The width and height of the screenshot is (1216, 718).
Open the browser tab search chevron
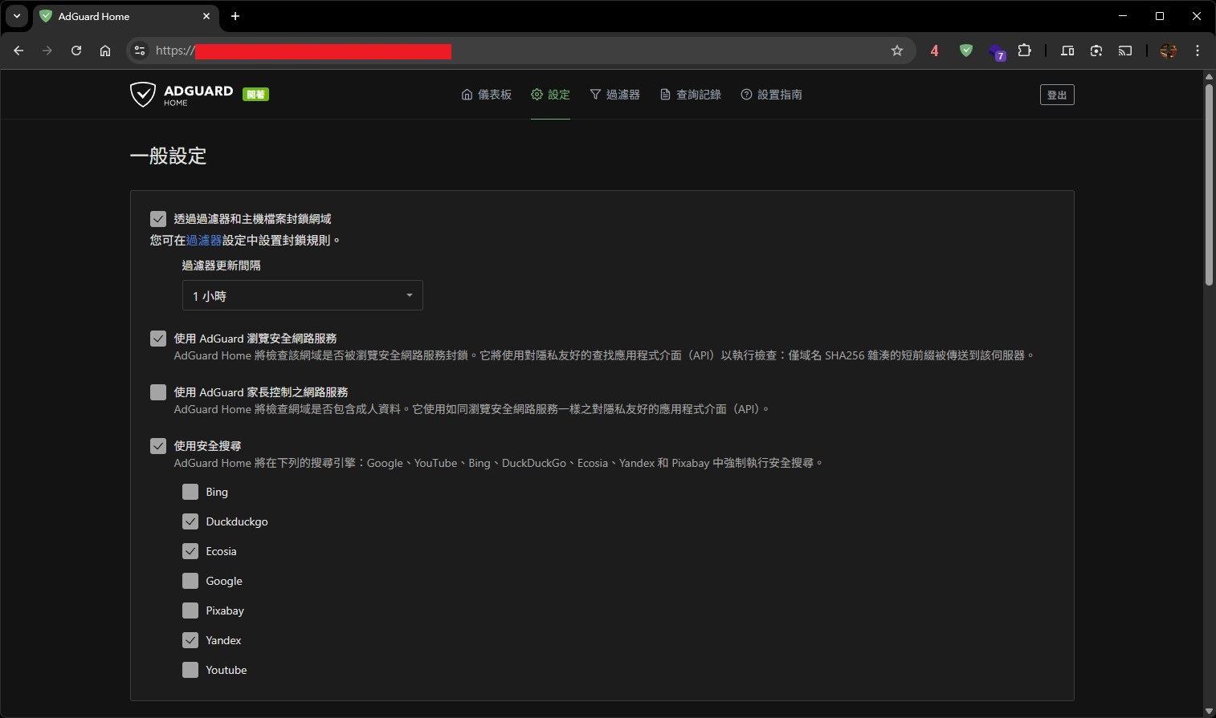click(x=16, y=16)
